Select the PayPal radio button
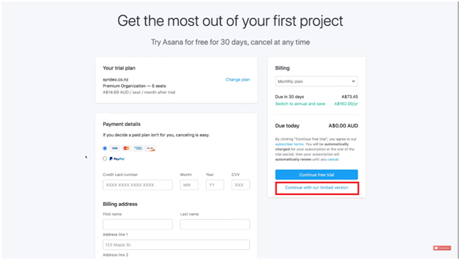The width and height of the screenshot is (460, 280). (105, 158)
